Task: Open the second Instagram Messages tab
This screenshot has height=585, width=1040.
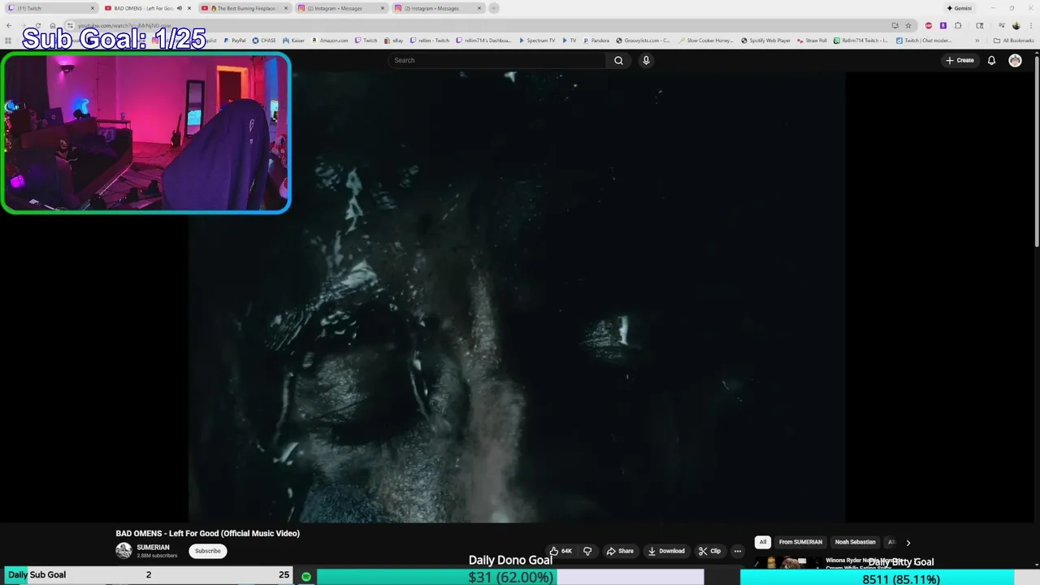Action: click(437, 8)
